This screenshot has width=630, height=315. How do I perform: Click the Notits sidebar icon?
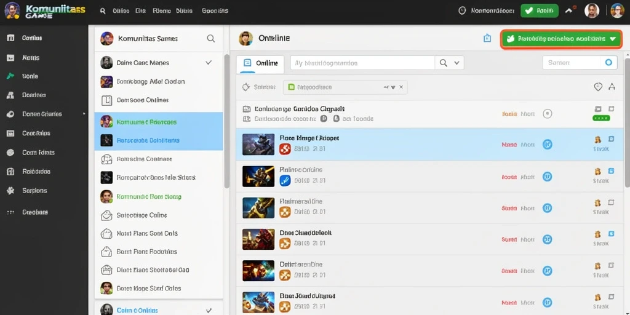[x=11, y=57]
